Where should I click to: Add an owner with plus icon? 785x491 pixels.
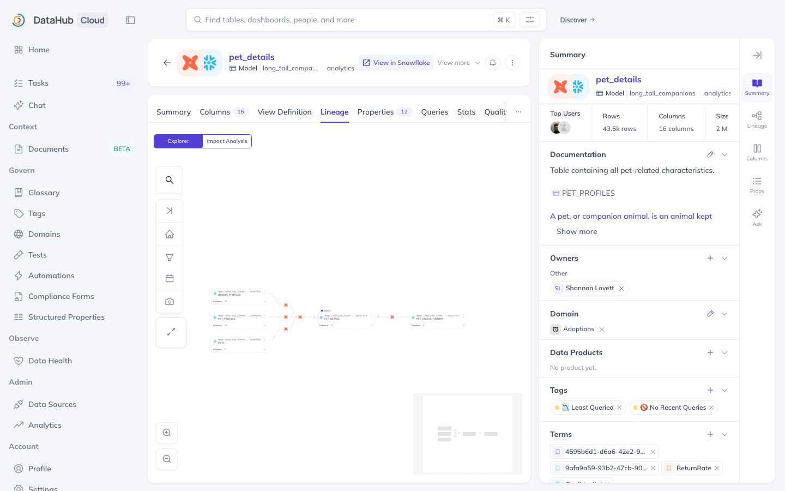tap(710, 258)
